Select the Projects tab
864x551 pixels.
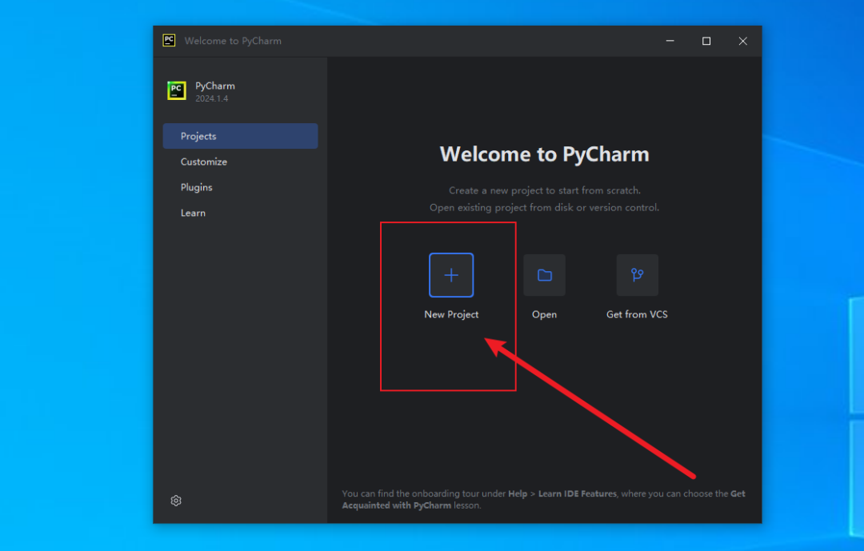(240, 136)
